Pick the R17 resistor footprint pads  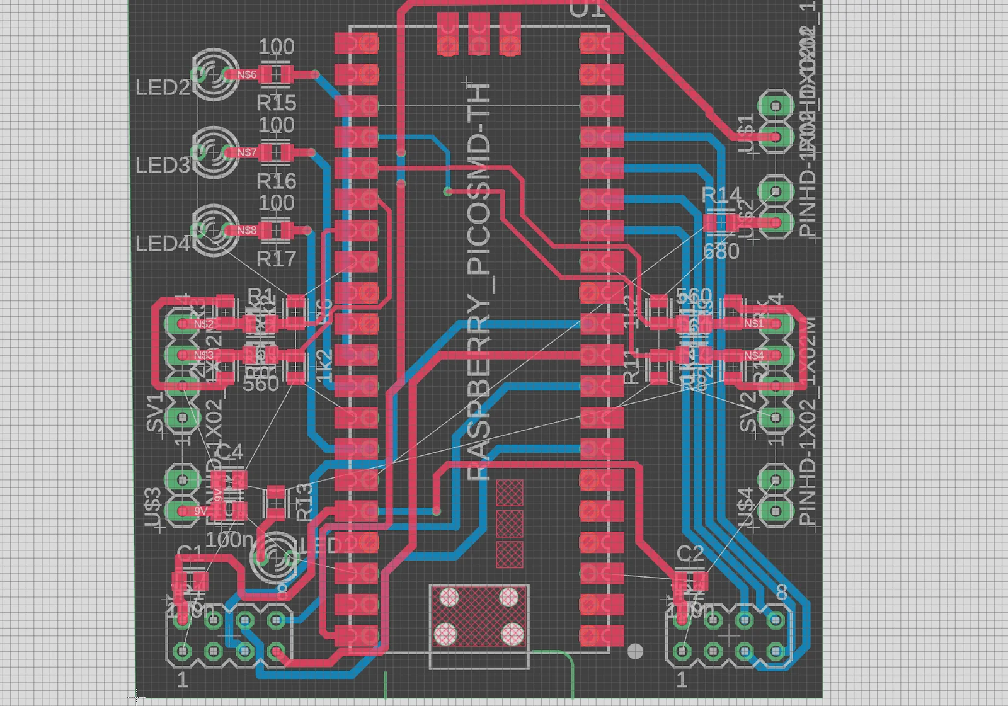(277, 231)
